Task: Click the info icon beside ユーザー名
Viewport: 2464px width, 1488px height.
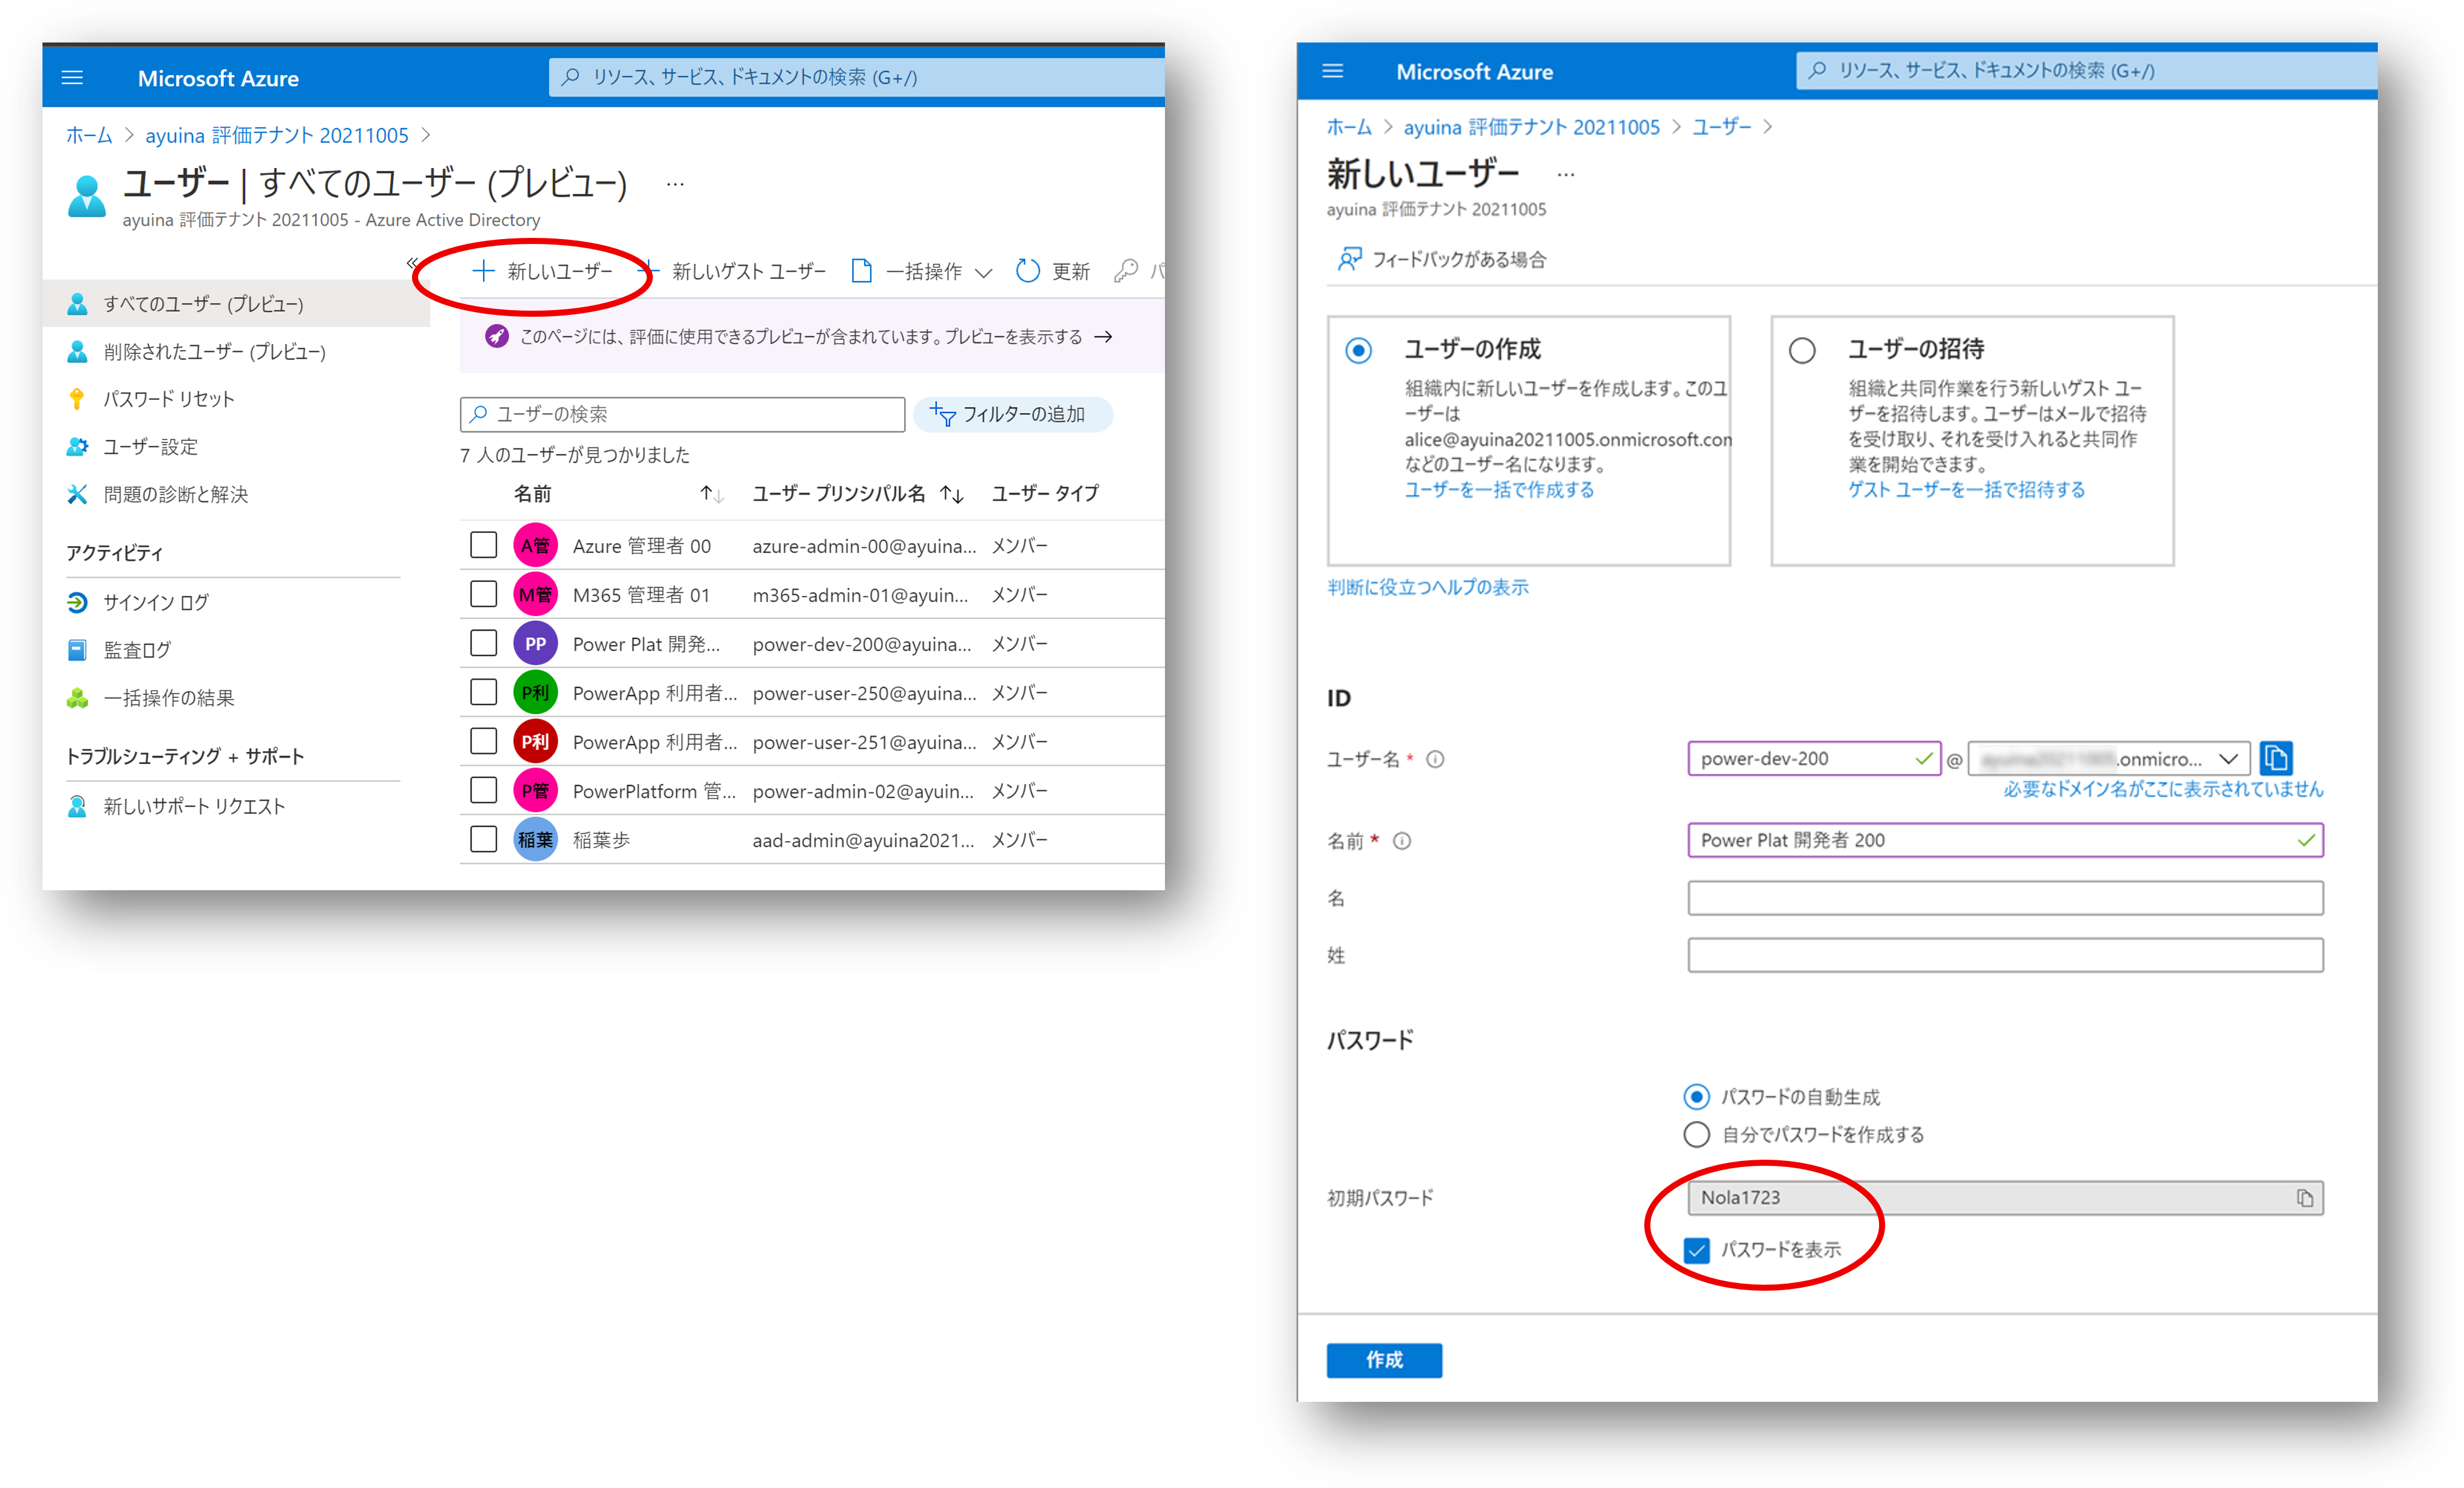Action: (1435, 759)
